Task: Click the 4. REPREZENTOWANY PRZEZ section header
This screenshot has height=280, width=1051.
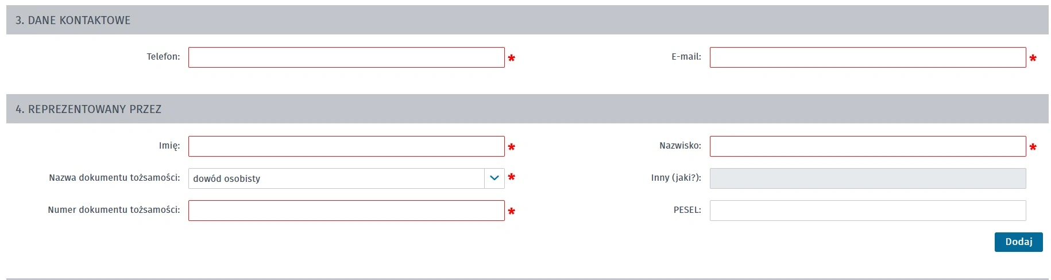Action: (527, 109)
